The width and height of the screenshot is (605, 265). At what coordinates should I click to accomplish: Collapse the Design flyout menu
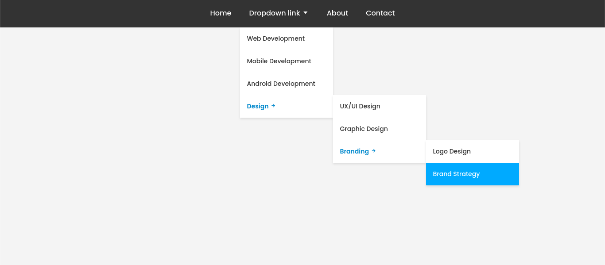point(258,106)
